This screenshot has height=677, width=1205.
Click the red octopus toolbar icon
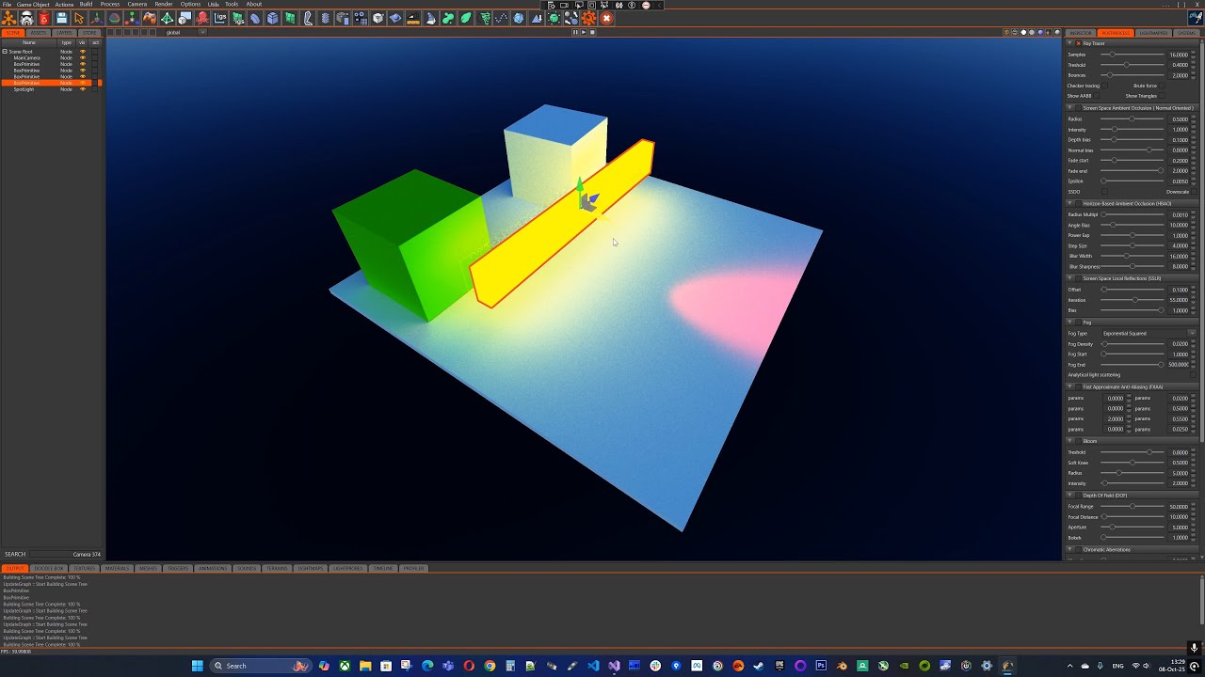(202, 18)
